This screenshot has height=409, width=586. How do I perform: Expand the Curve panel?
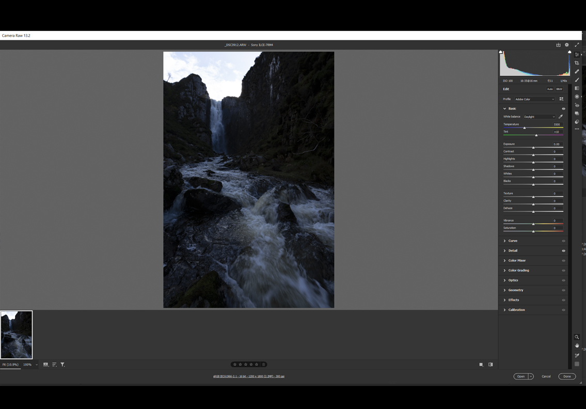(x=513, y=241)
